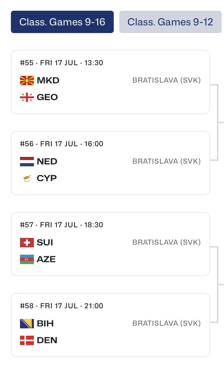Switch to Class. Games 9-16 tab
The height and width of the screenshot is (373, 224).
62,22
